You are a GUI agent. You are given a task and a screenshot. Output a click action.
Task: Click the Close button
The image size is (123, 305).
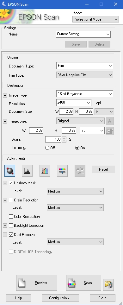click(x=102, y=298)
